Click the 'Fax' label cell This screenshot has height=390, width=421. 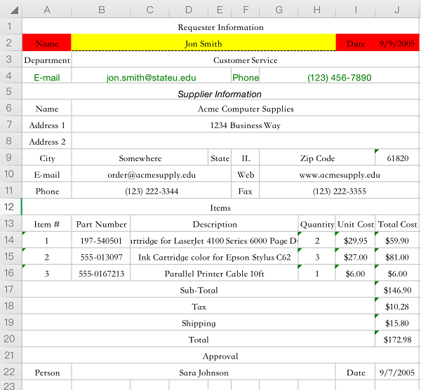(246, 191)
